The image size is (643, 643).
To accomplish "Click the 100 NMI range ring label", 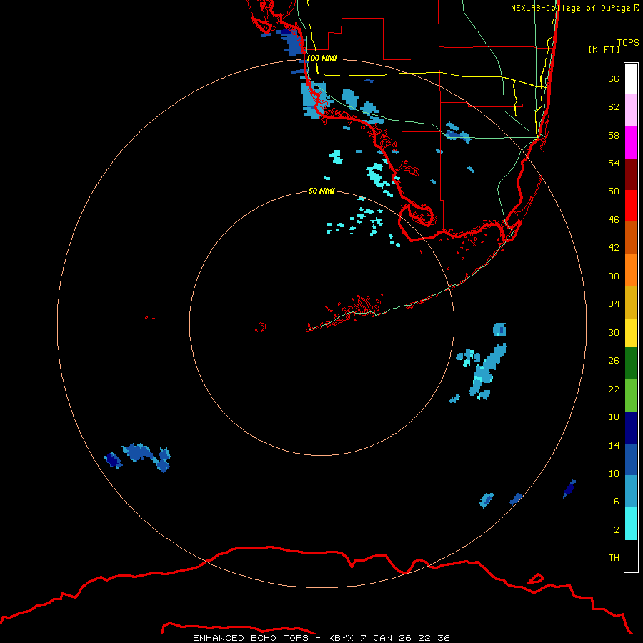I will (322, 58).
